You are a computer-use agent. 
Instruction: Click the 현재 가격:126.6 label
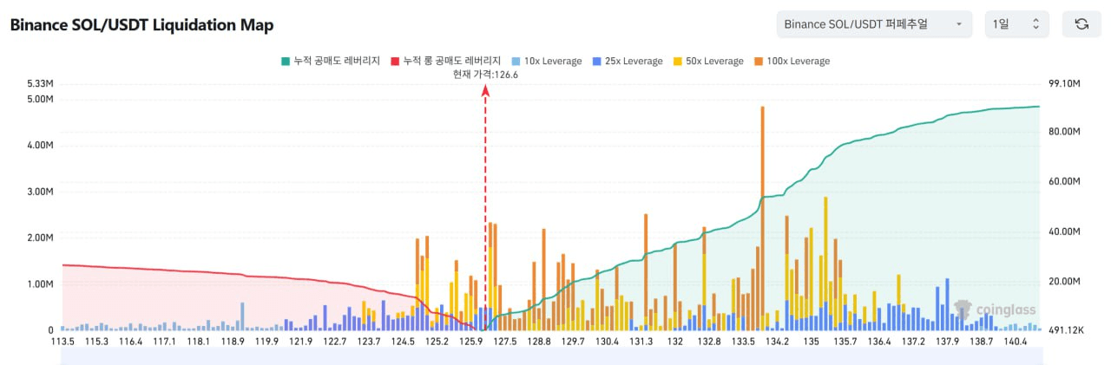click(485, 75)
